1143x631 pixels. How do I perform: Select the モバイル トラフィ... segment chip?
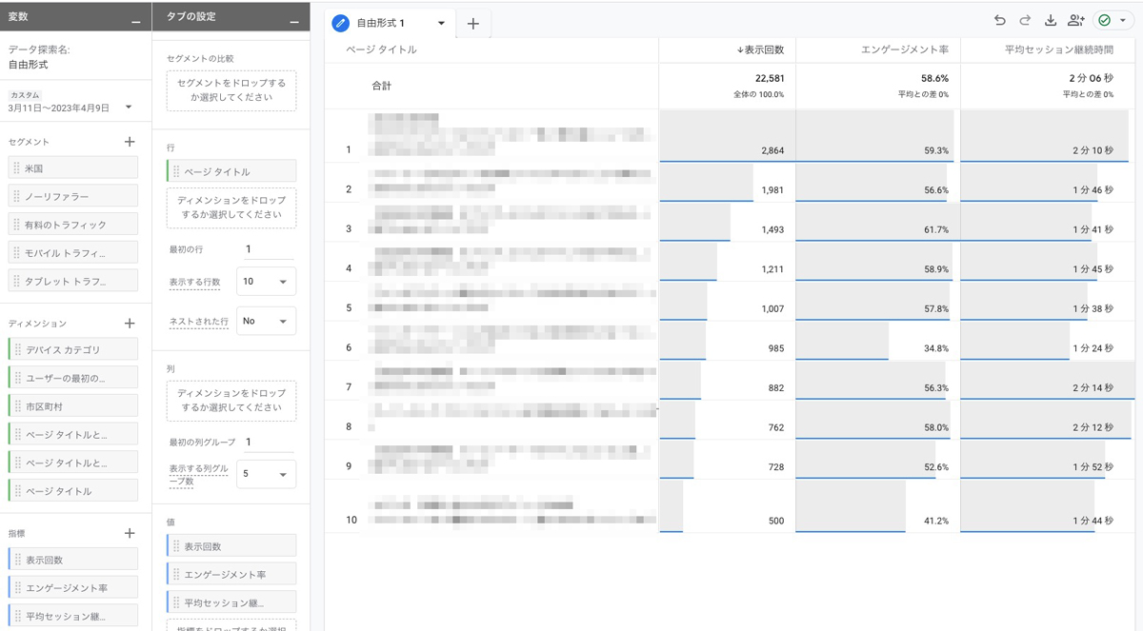click(73, 253)
